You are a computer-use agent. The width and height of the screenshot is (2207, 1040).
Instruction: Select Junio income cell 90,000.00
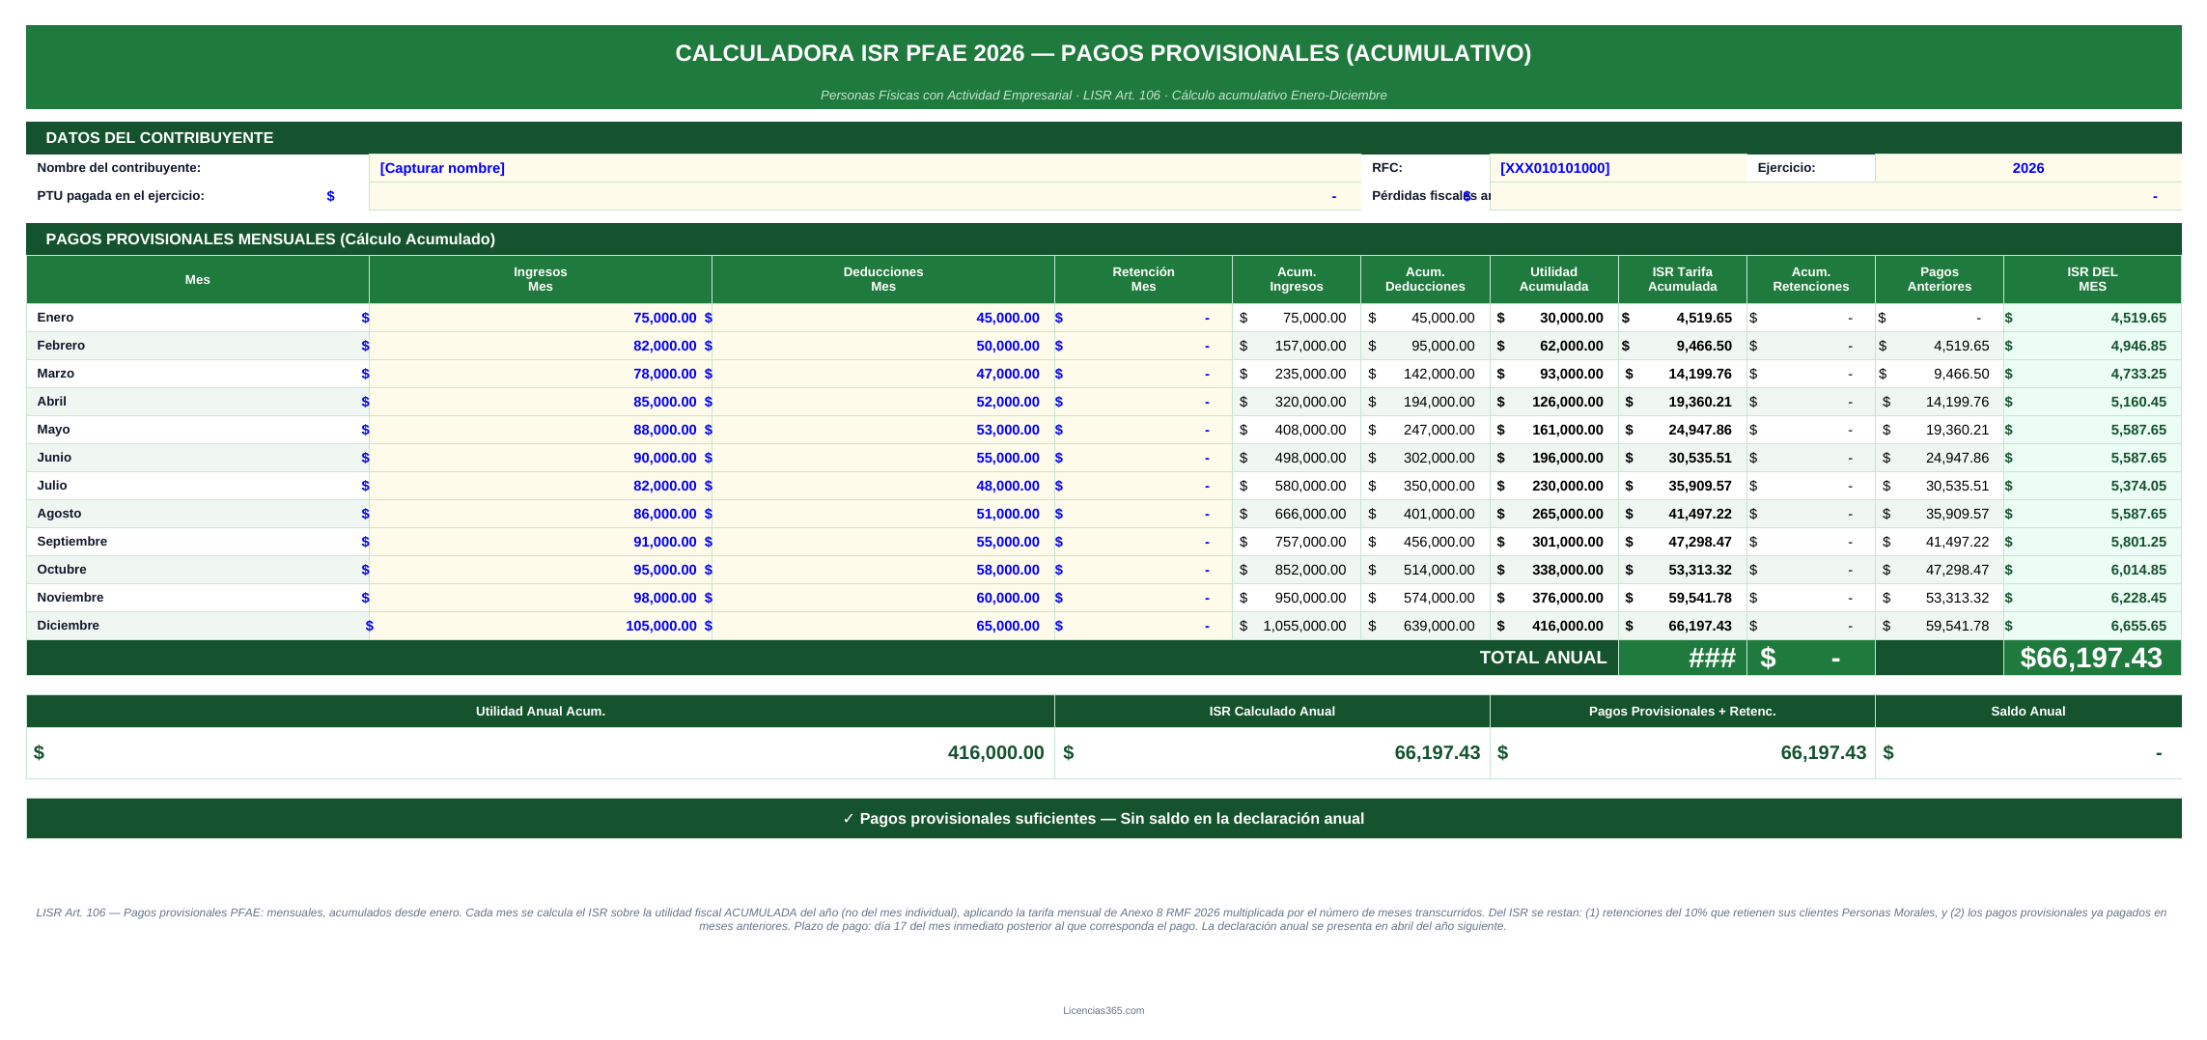pyautogui.click(x=541, y=458)
